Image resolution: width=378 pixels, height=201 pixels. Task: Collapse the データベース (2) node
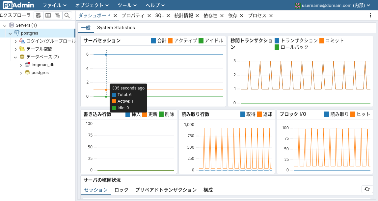(15, 57)
